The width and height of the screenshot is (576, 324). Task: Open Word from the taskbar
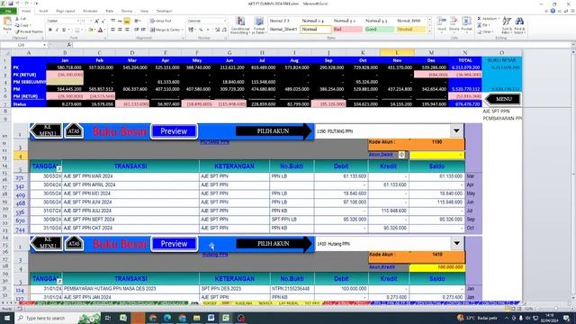coord(211,318)
